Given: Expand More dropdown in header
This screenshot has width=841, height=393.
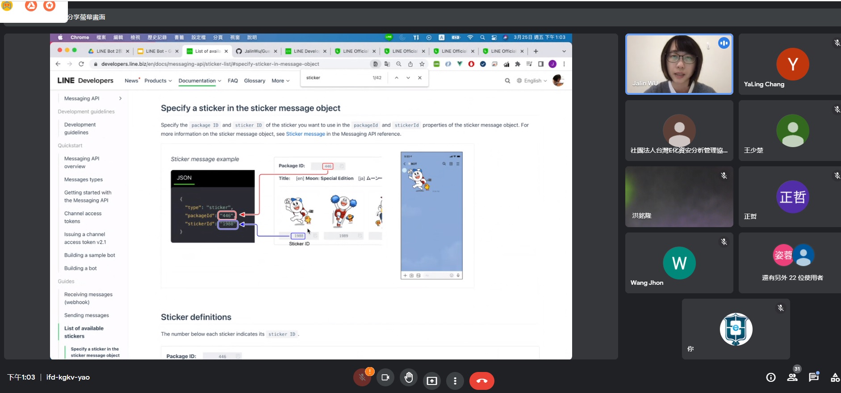Looking at the screenshot, I should [x=280, y=81].
